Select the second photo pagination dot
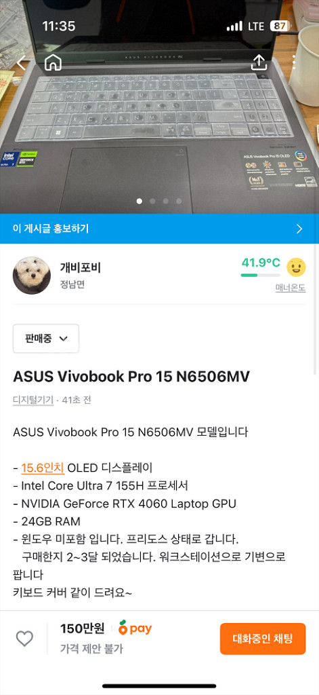This screenshot has height=695, width=319. 152,201
